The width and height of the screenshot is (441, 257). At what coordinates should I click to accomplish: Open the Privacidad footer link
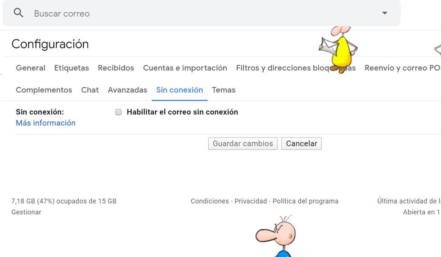pos(251,201)
